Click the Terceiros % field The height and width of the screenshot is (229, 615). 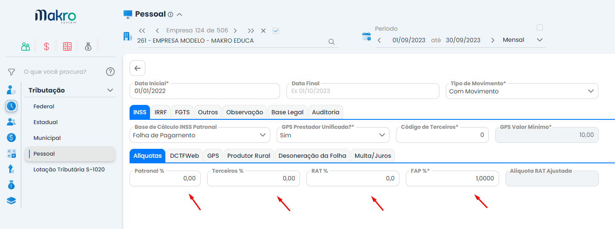coord(254,179)
